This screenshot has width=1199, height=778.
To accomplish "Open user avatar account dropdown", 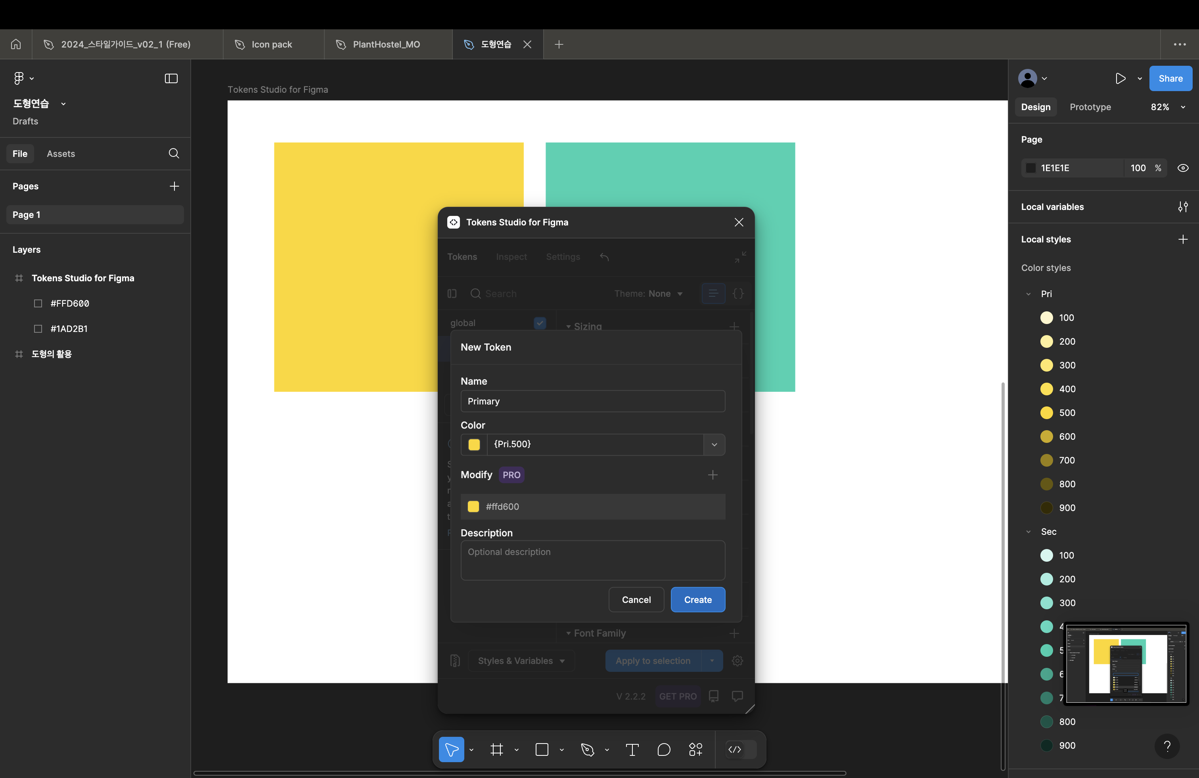I will click(1032, 78).
